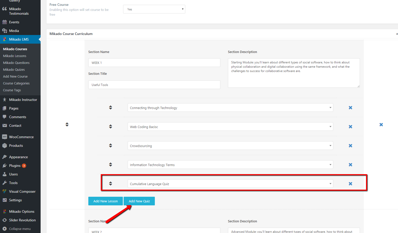Click reorder handle for Information Technology Terms

coord(110,165)
